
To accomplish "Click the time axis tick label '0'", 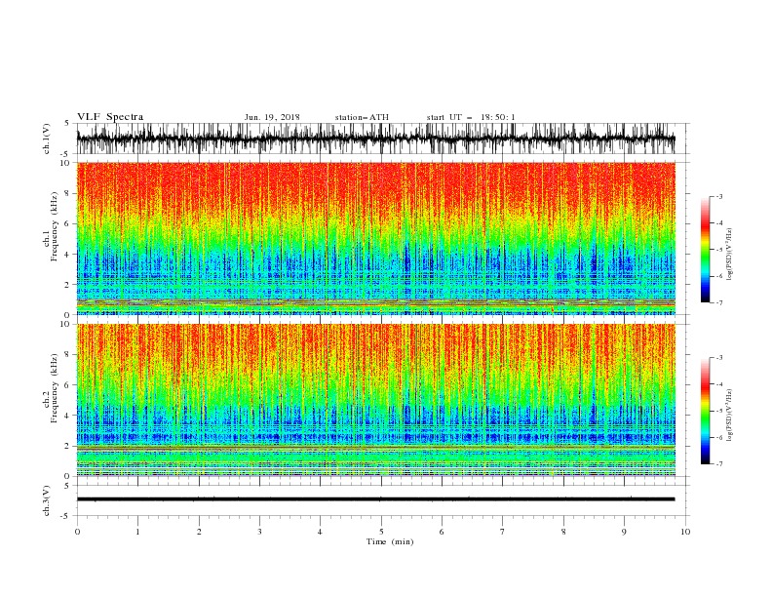I will [x=77, y=532].
